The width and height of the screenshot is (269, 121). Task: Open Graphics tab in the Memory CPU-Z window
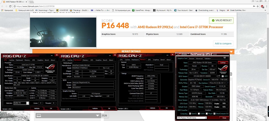tap(156, 60)
